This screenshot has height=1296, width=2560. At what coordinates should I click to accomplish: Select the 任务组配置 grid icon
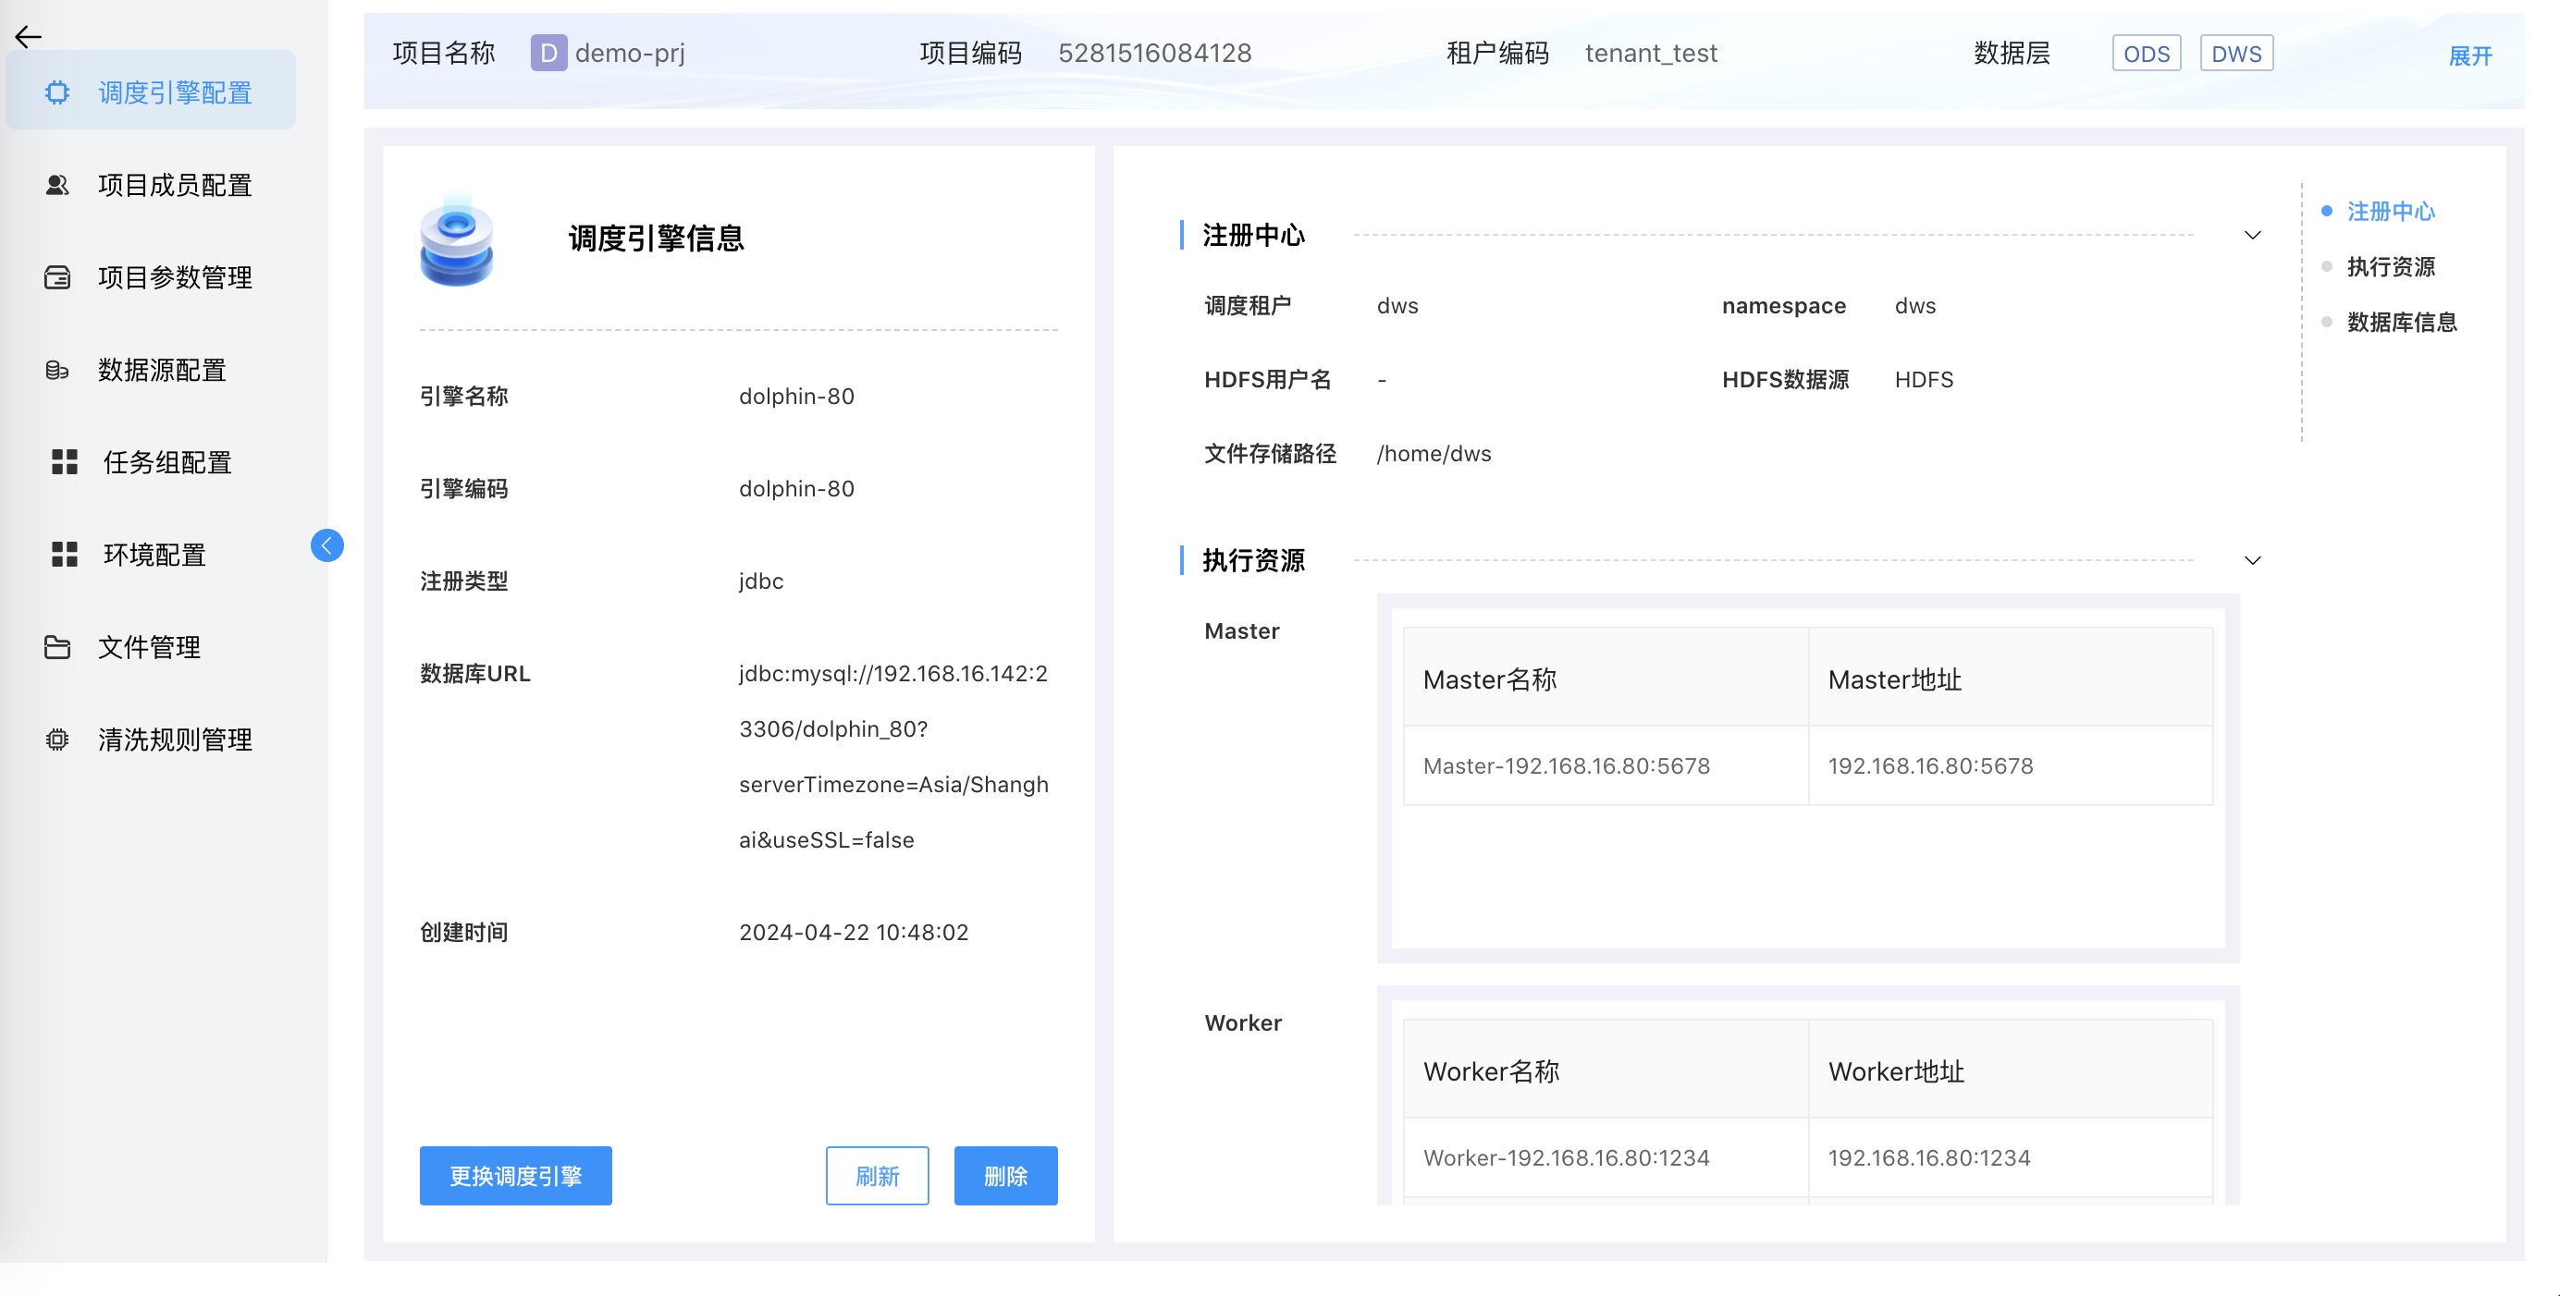[64, 462]
